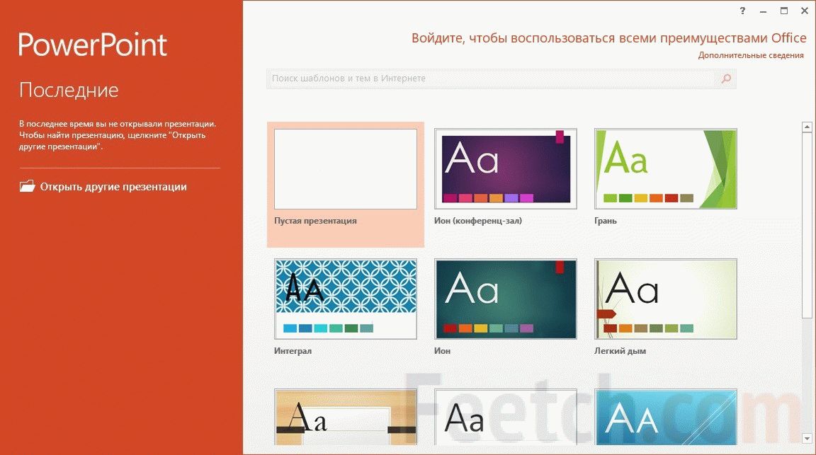
Task: Click the scrollbar down arrow
Action: 807,438
